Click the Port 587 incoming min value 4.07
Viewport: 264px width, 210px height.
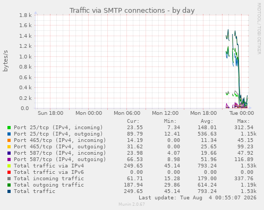click(x=174, y=153)
